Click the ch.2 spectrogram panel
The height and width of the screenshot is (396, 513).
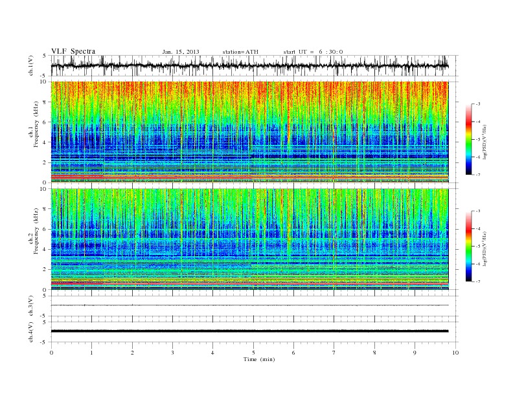tap(249, 239)
